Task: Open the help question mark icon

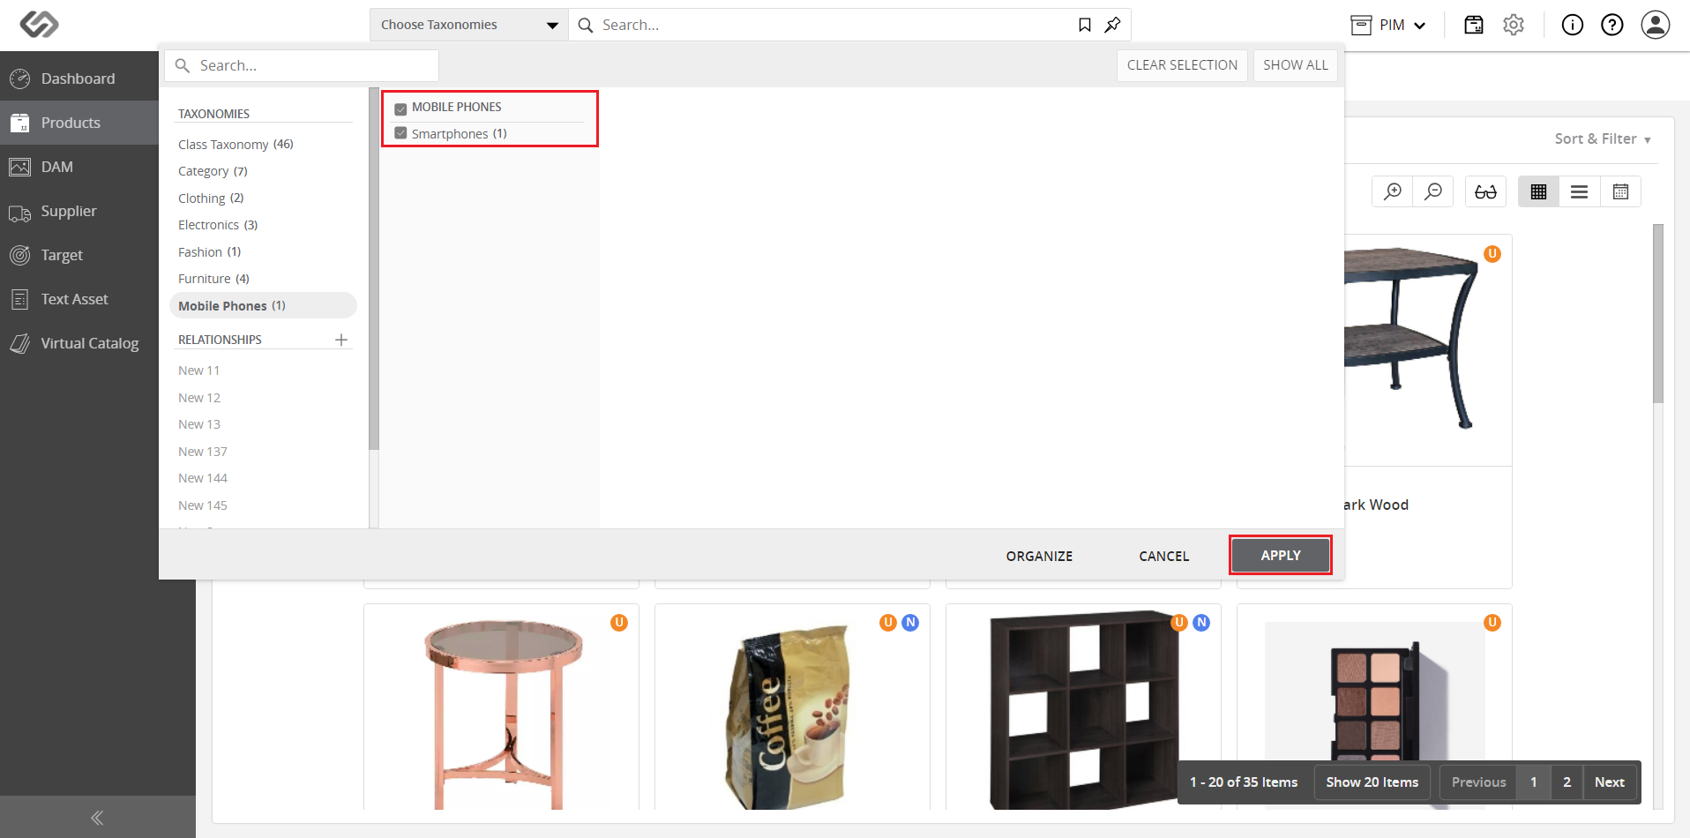Action: click(x=1612, y=25)
